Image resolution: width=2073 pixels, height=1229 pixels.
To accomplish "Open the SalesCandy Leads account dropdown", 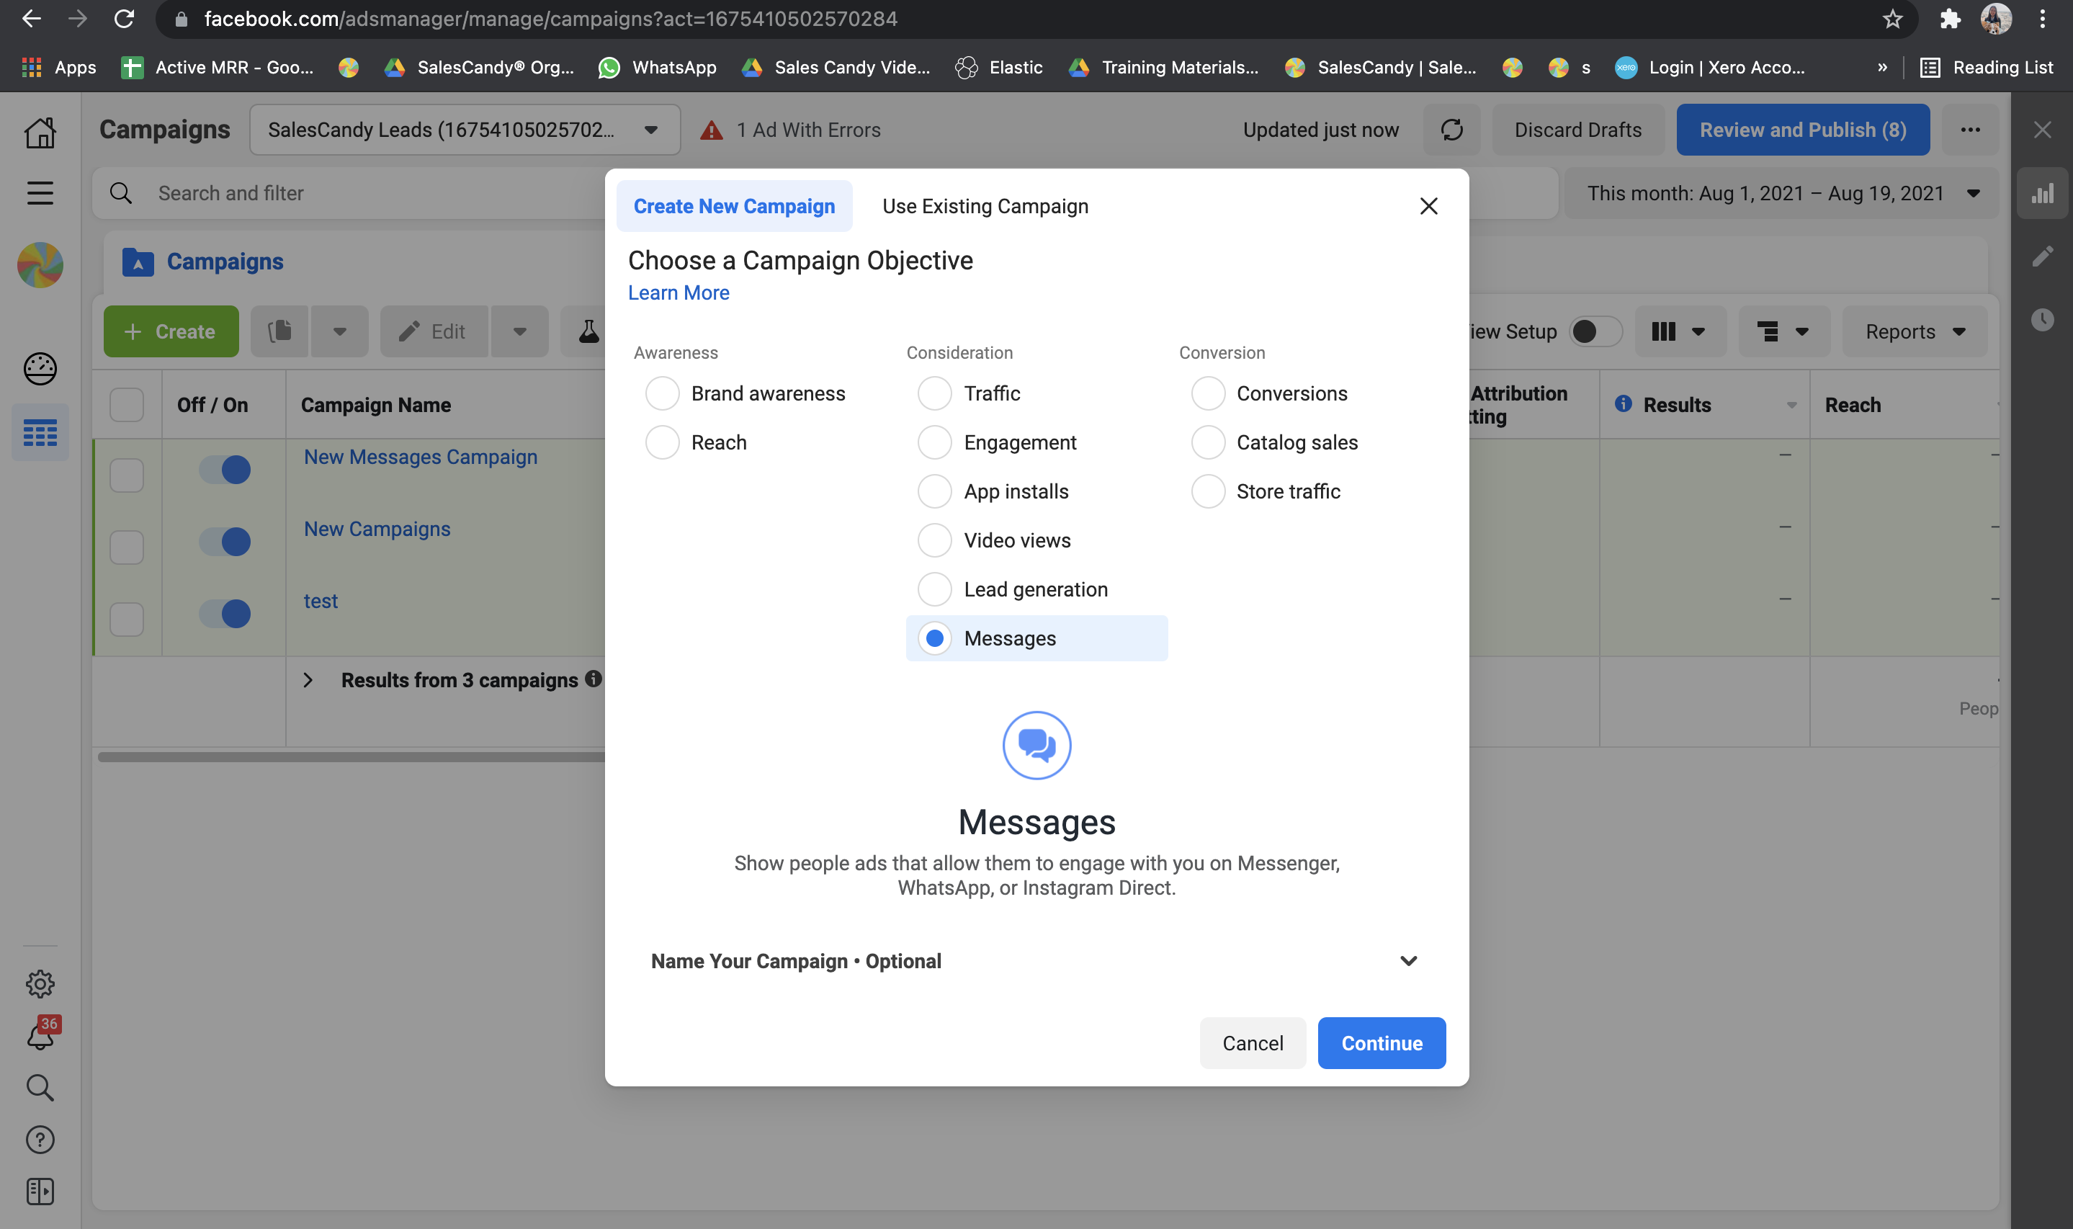I will 465,130.
